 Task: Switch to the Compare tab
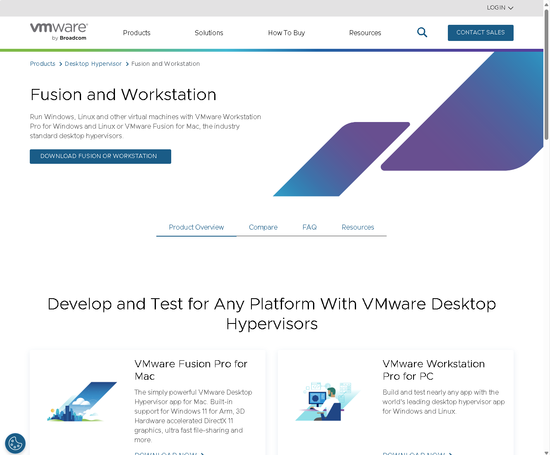[263, 227]
